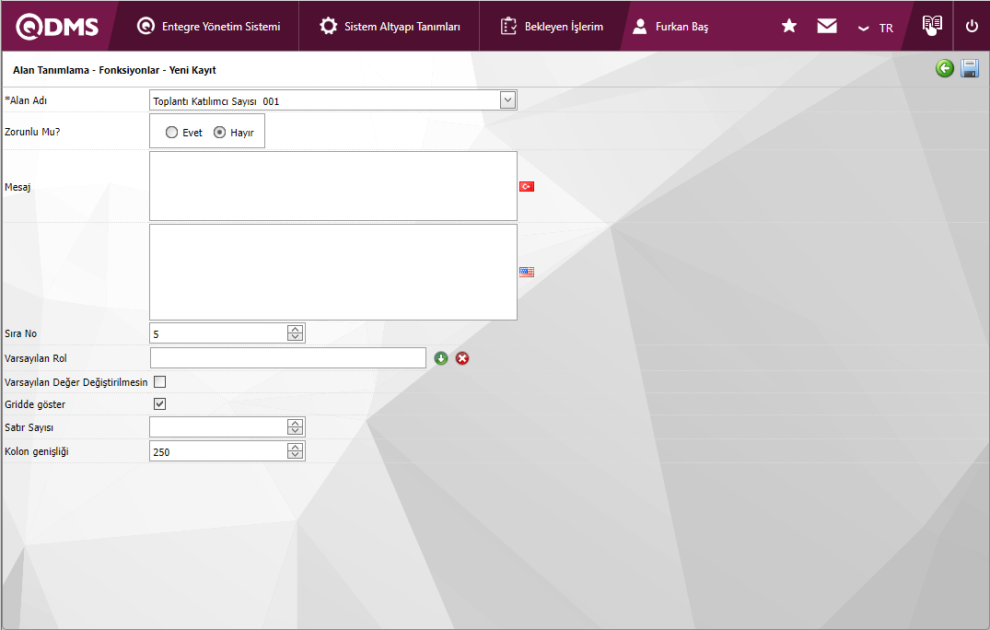The image size is (990, 630).
Task: Click the English message text area
Action: [x=333, y=272]
